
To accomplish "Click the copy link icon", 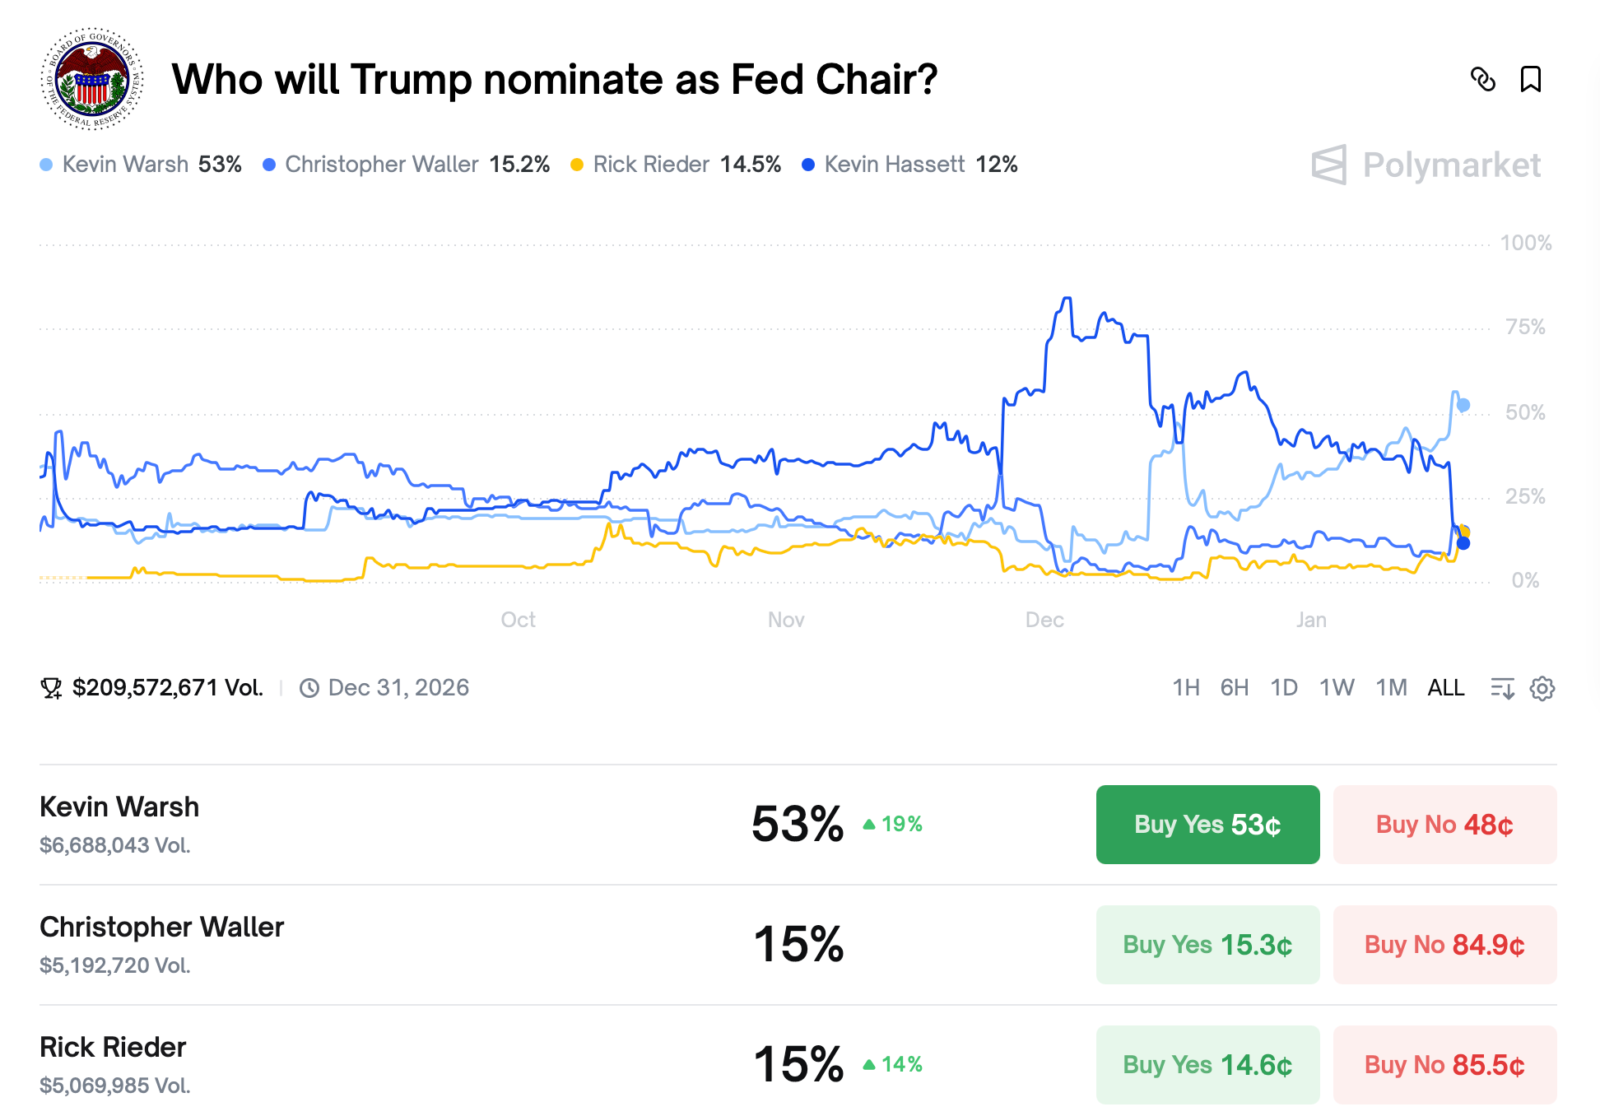I will 1482,80.
